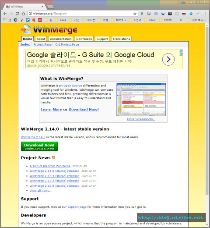
Task: Open the Apps grid bookmark
Action: point(5,20)
